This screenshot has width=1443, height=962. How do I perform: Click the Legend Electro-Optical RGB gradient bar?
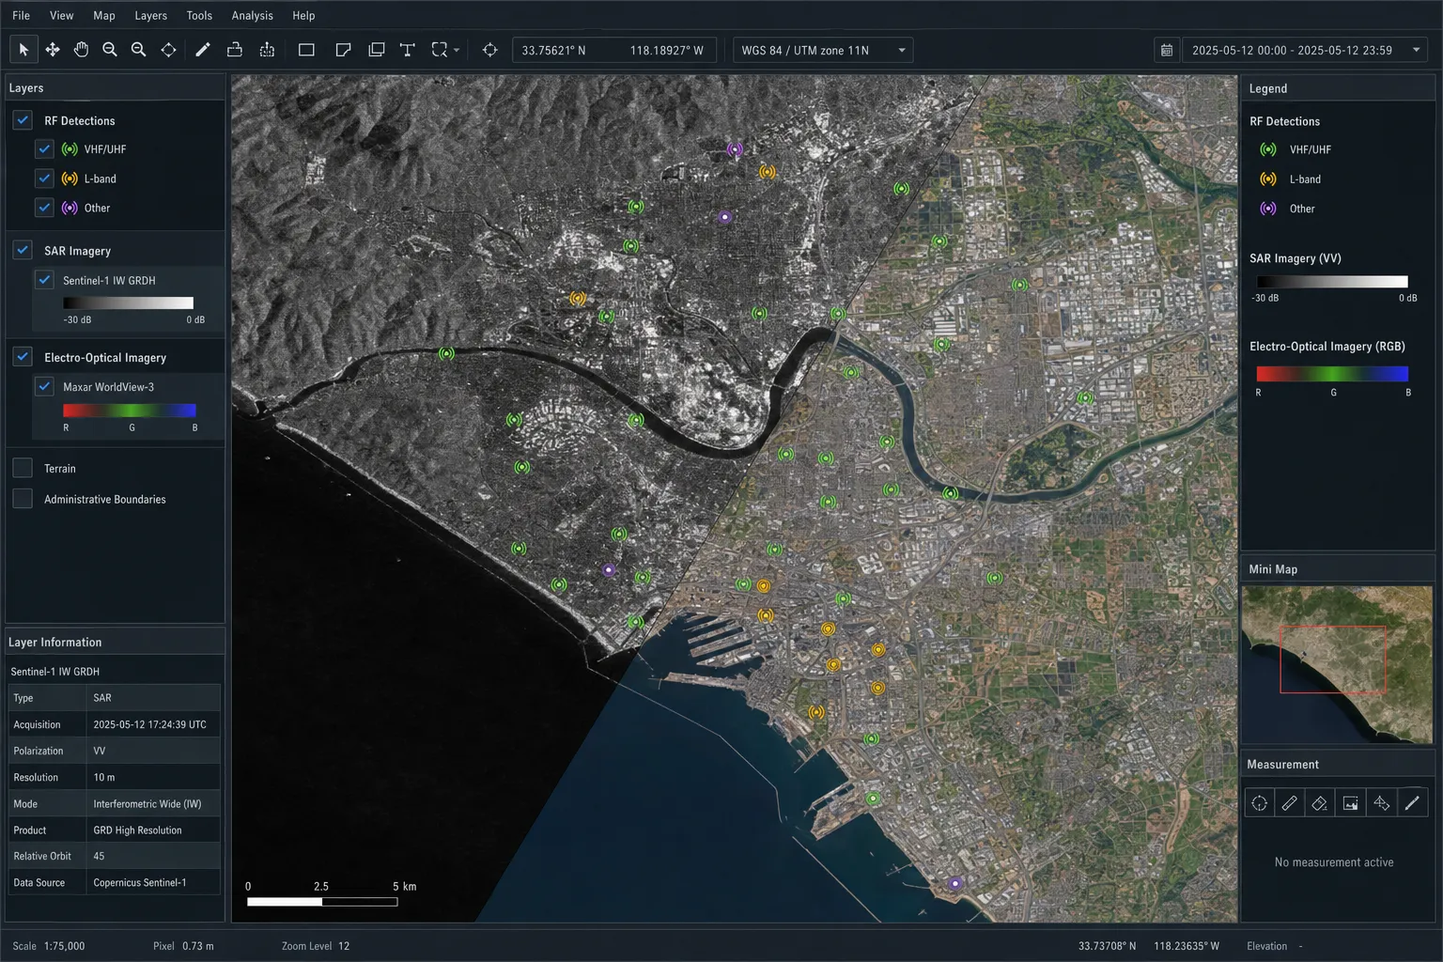pyautogui.click(x=1332, y=373)
